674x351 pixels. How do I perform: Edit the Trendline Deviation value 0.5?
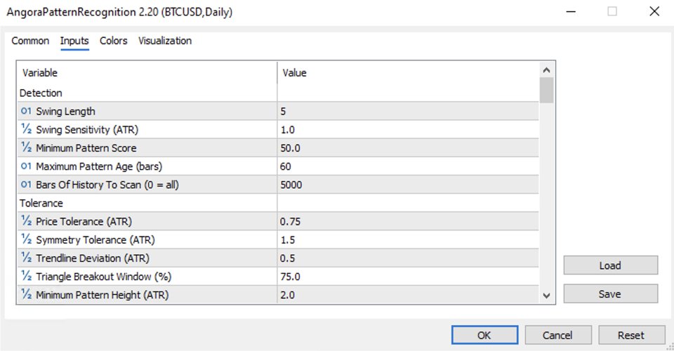407,258
